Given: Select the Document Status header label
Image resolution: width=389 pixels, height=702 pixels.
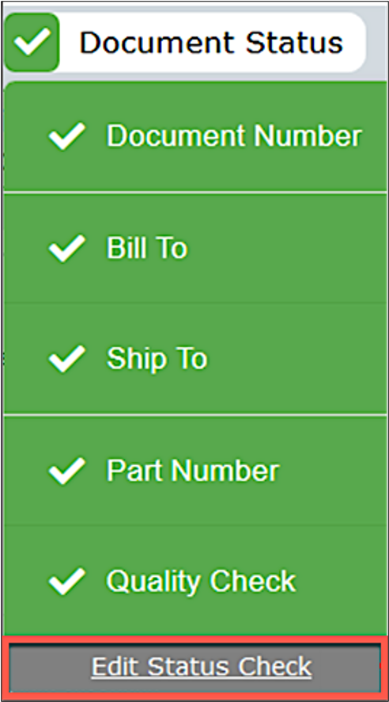Looking at the screenshot, I should pos(211,43).
